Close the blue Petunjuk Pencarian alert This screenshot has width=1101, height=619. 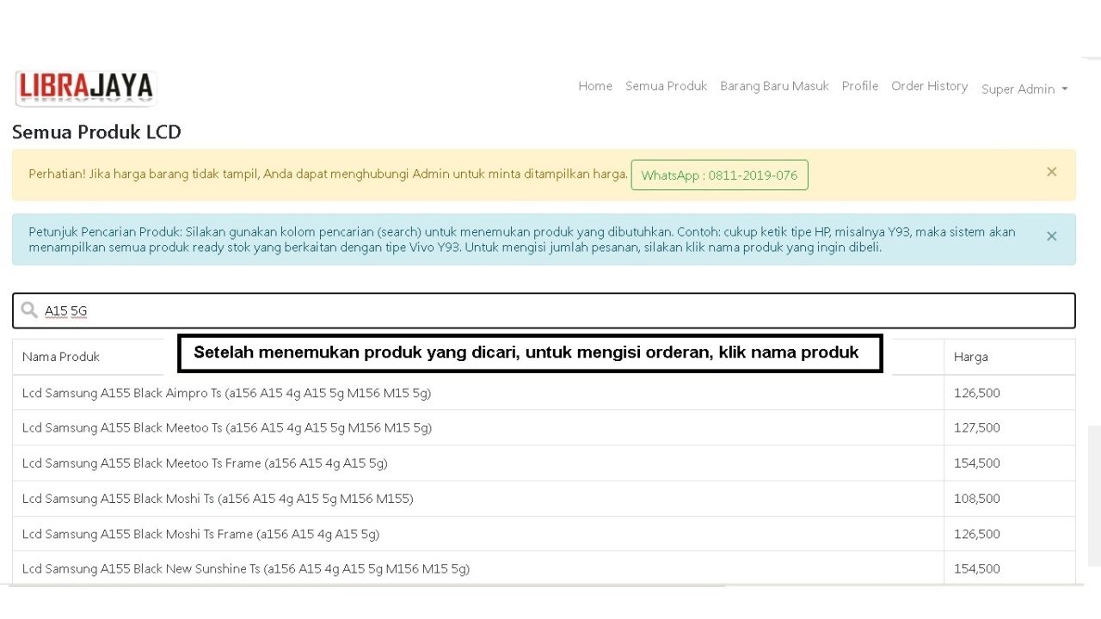pos(1051,236)
